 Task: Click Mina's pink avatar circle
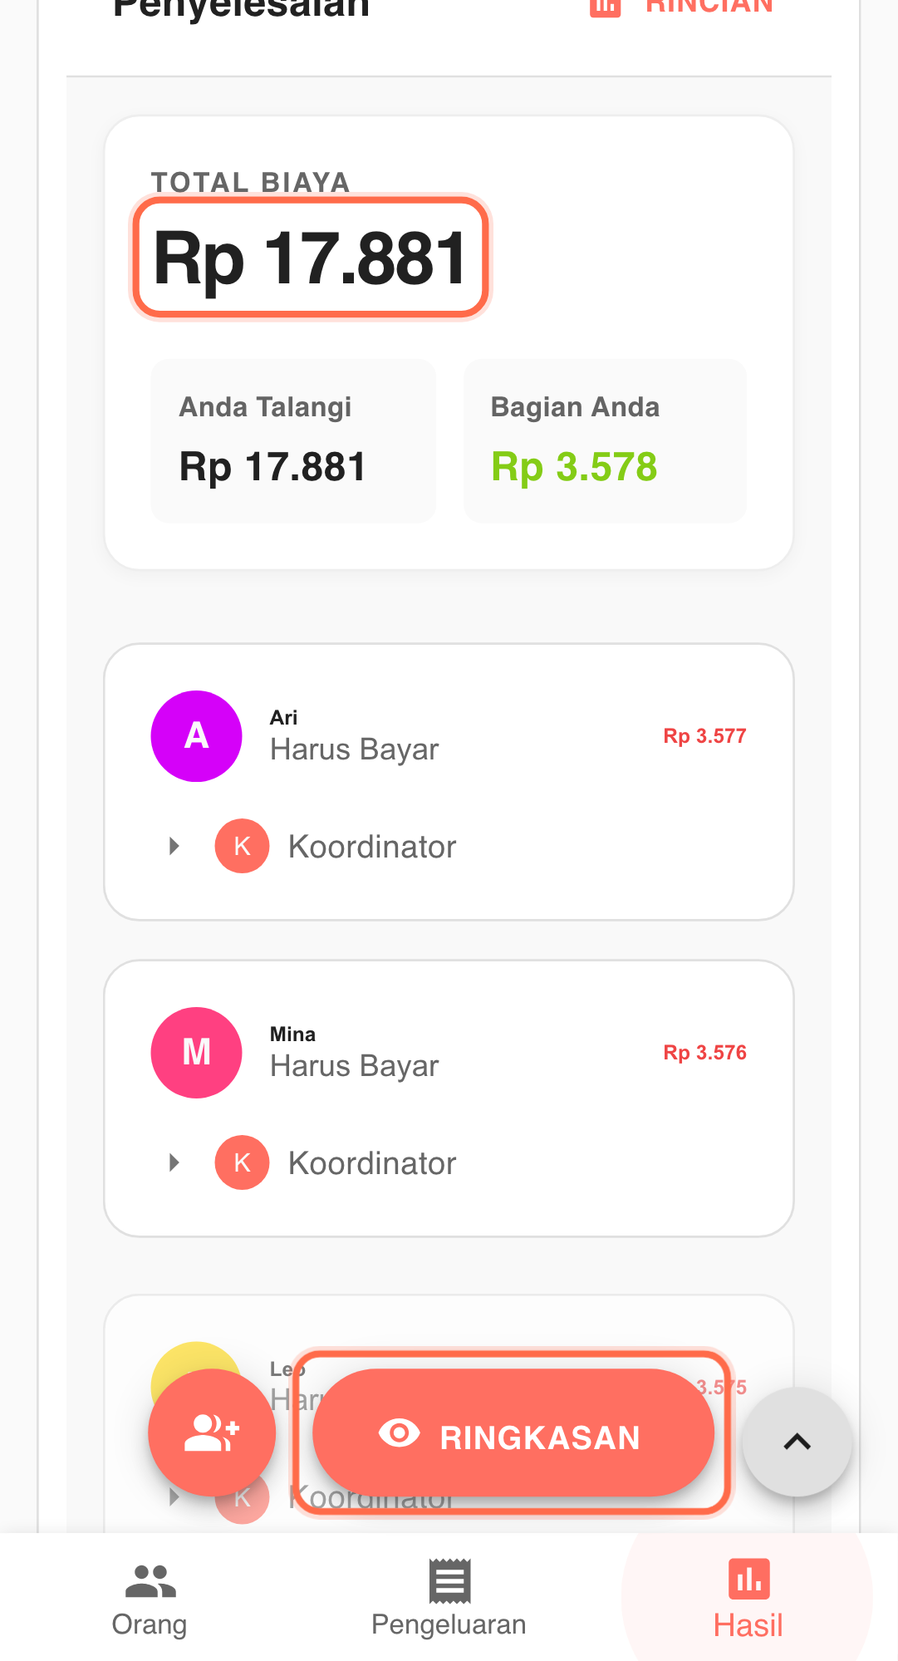197,1053
